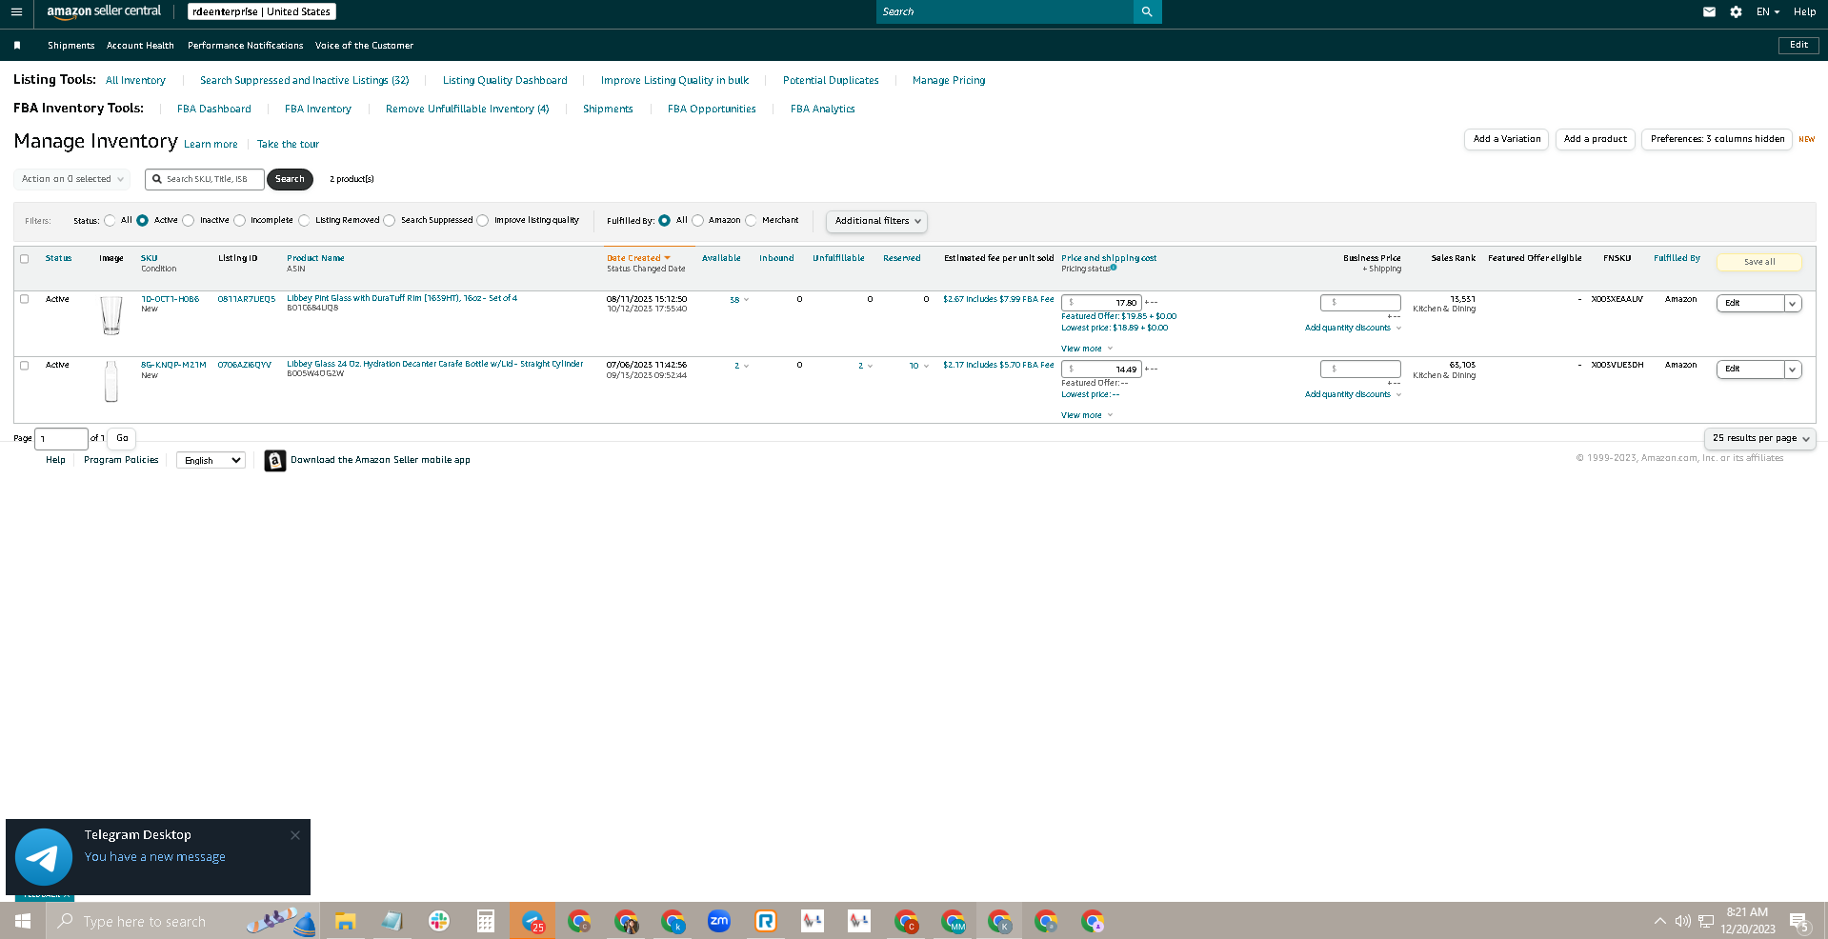Select the Listing Removed status filter
This screenshot has height=939, width=1828.
click(x=304, y=221)
